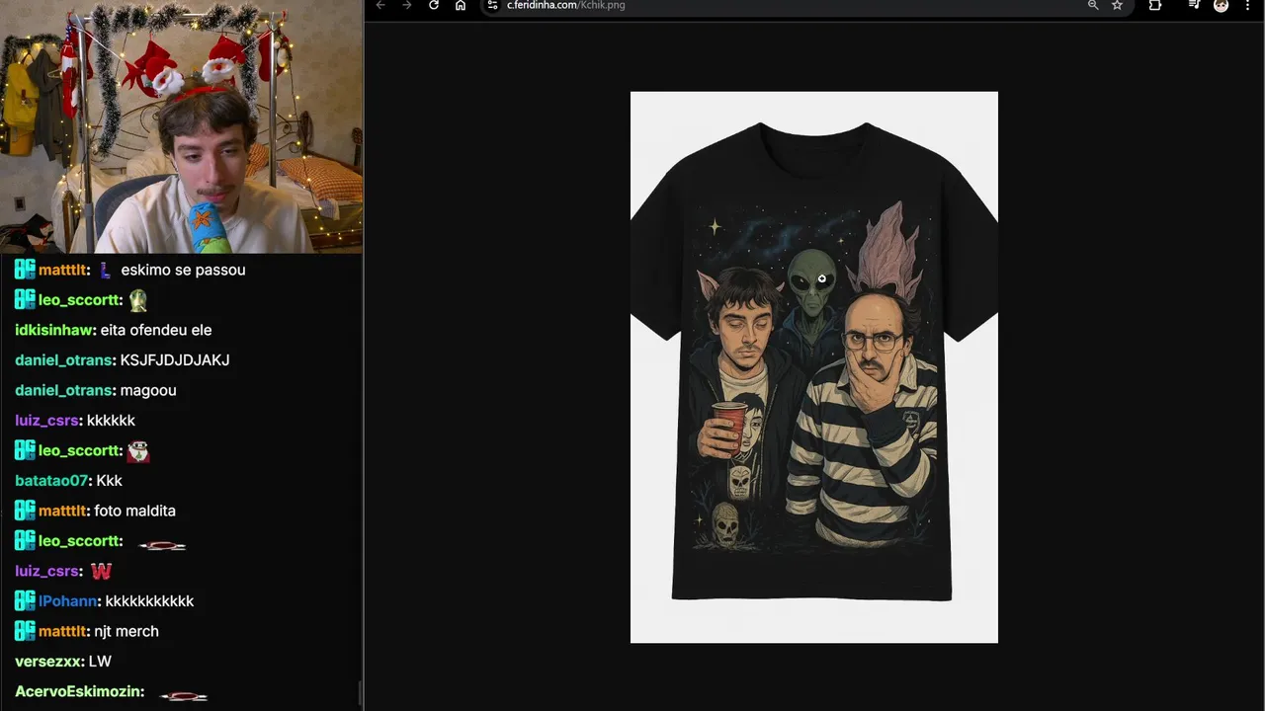Image resolution: width=1265 pixels, height=711 pixels.
Task: Click username versezxx in chat
Action: click(x=47, y=662)
